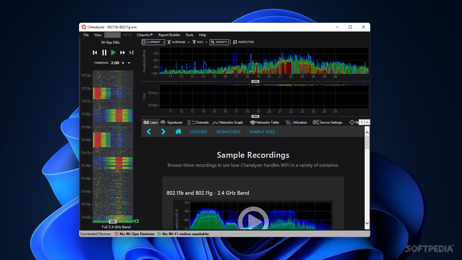Open the Wi-Spy menu
Image resolution: width=462 pixels, height=260 pixels.
(112, 35)
